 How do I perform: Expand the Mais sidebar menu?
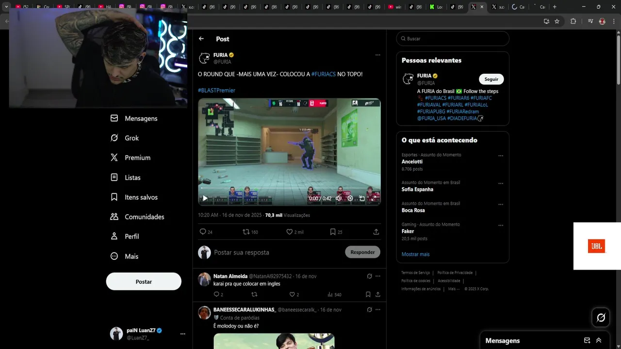[x=125, y=256]
